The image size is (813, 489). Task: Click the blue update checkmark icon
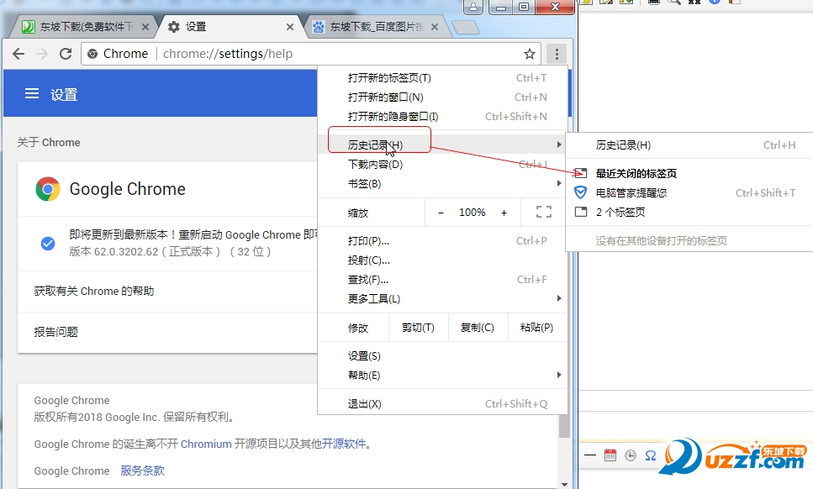[x=48, y=243]
